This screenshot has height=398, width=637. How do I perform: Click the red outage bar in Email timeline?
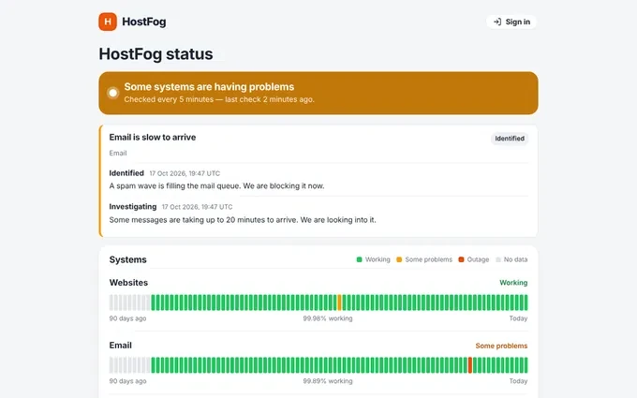[x=470, y=365]
